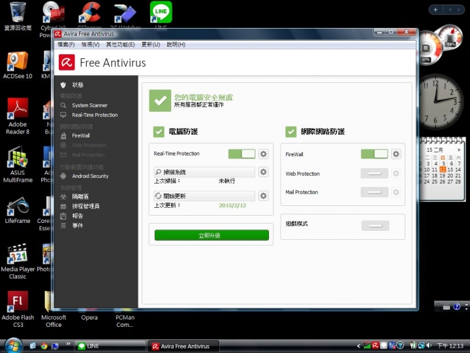Open Real-Time Protection sidebar entry
This screenshot has height=353, width=470.
pos(95,115)
